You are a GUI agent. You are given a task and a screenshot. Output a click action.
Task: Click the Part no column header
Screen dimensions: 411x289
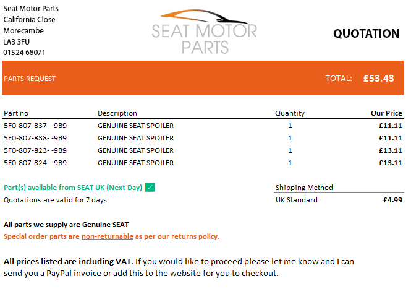[x=16, y=113]
